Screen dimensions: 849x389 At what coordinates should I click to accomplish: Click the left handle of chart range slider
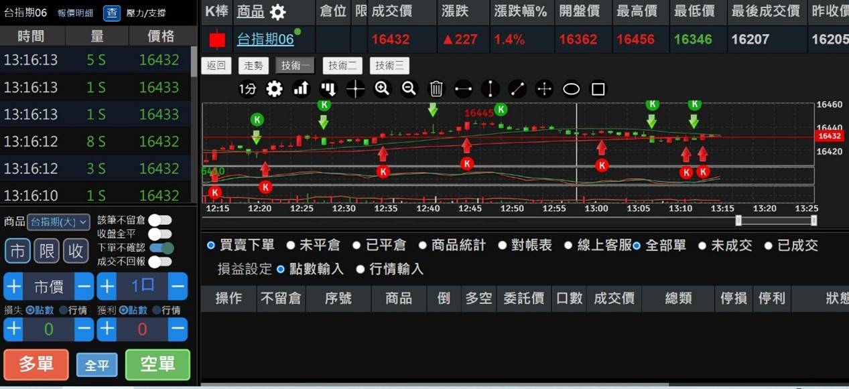pyautogui.click(x=738, y=220)
